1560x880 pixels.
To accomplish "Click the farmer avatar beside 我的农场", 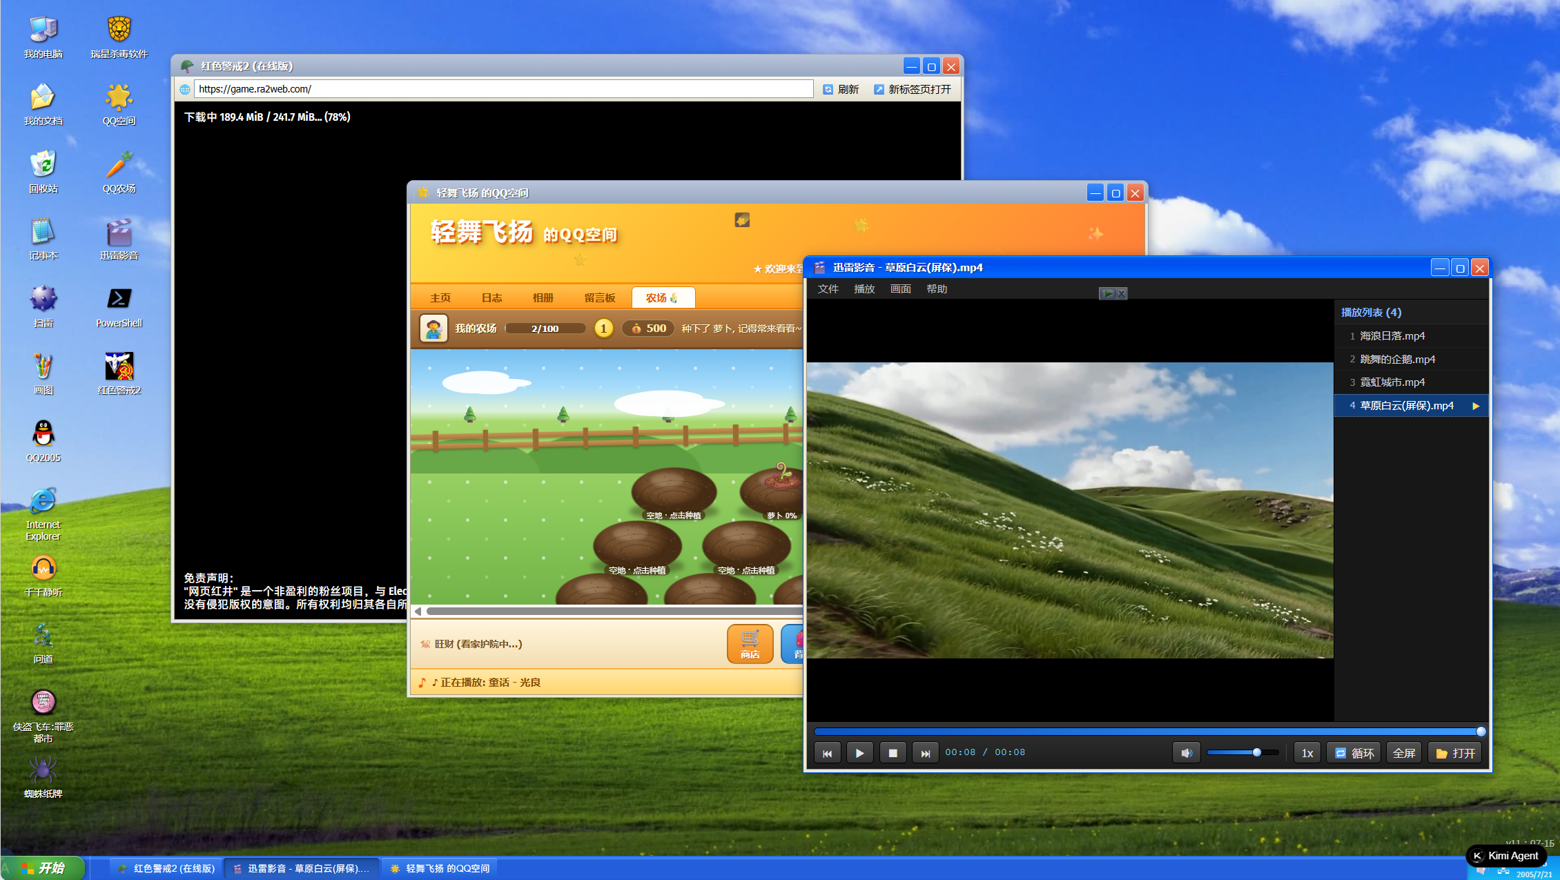I will (x=433, y=329).
